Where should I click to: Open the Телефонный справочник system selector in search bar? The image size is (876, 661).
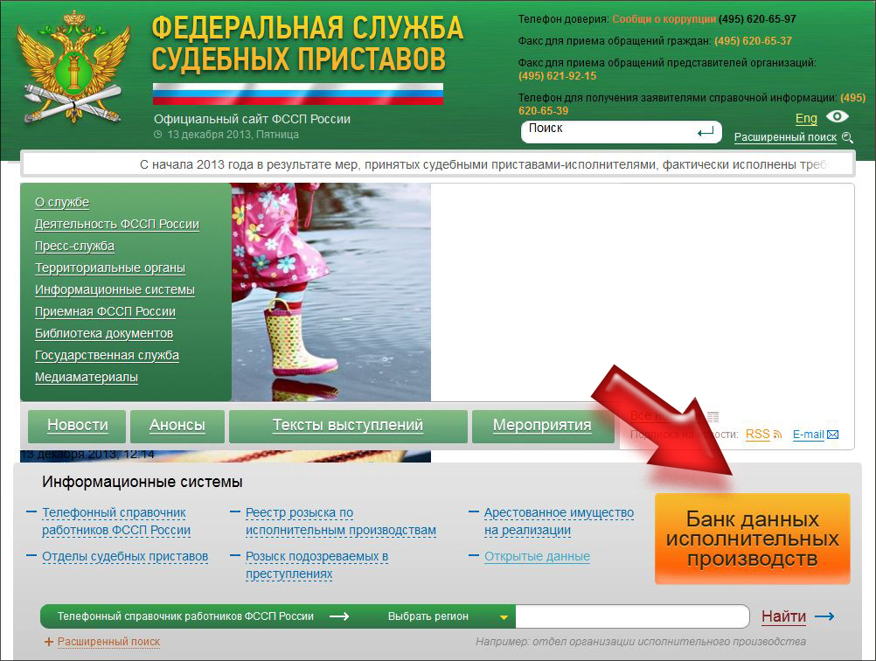[x=185, y=616]
